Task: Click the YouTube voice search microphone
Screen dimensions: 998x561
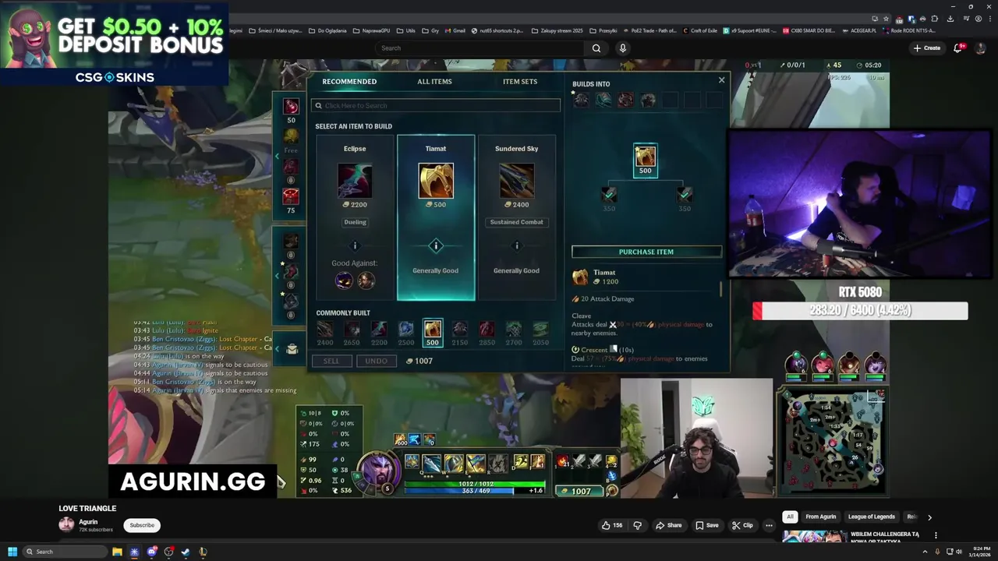Action: (x=622, y=48)
